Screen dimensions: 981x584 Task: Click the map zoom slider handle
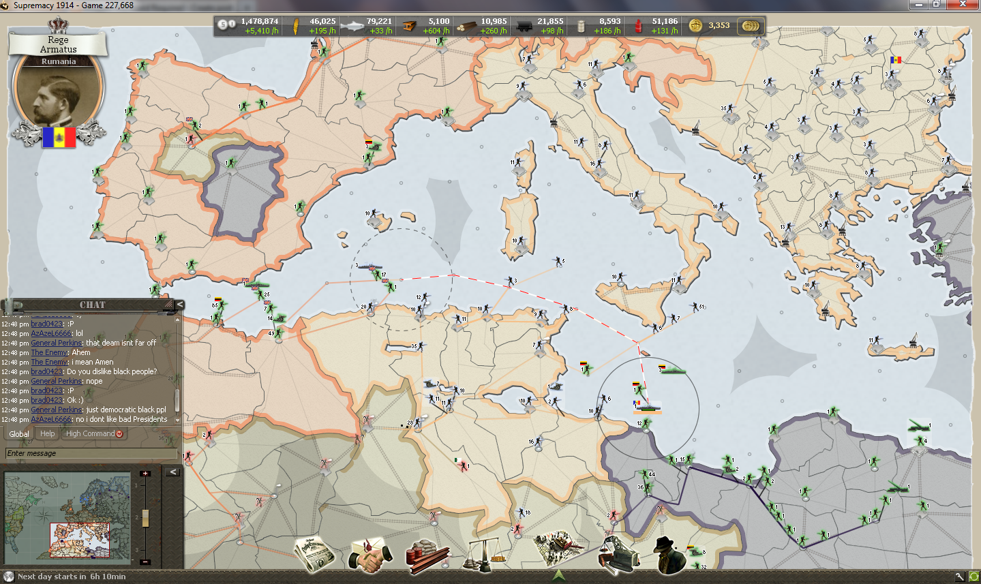[145, 518]
